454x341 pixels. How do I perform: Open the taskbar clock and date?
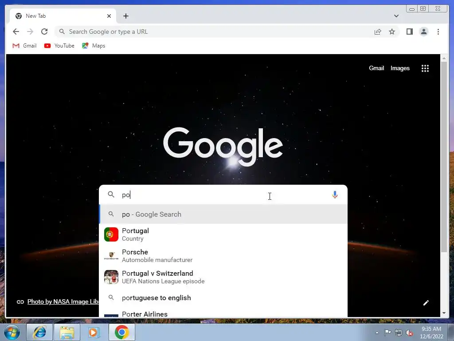tap(431, 333)
